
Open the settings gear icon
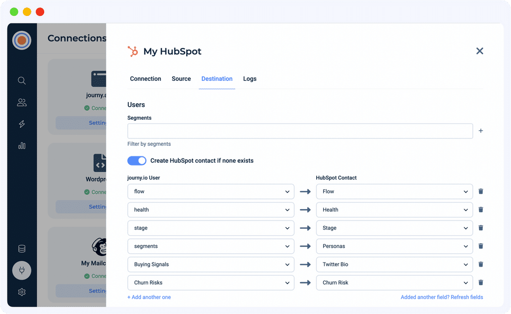(x=22, y=292)
